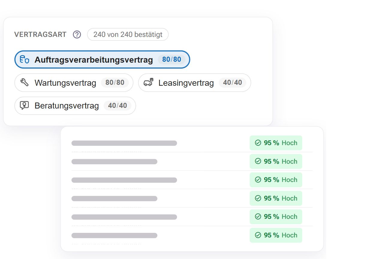
Task: Select the Auftragsverarbeitungsvertrag label
Action: click(94, 60)
